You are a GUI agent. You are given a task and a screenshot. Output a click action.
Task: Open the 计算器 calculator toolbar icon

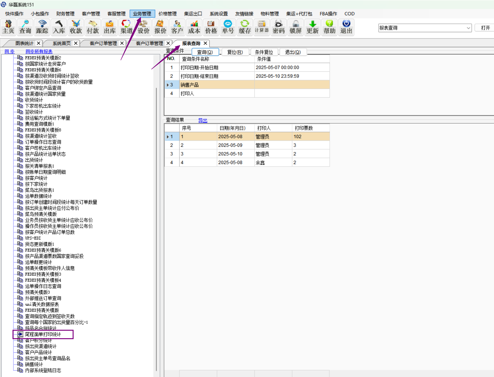(x=262, y=27)
